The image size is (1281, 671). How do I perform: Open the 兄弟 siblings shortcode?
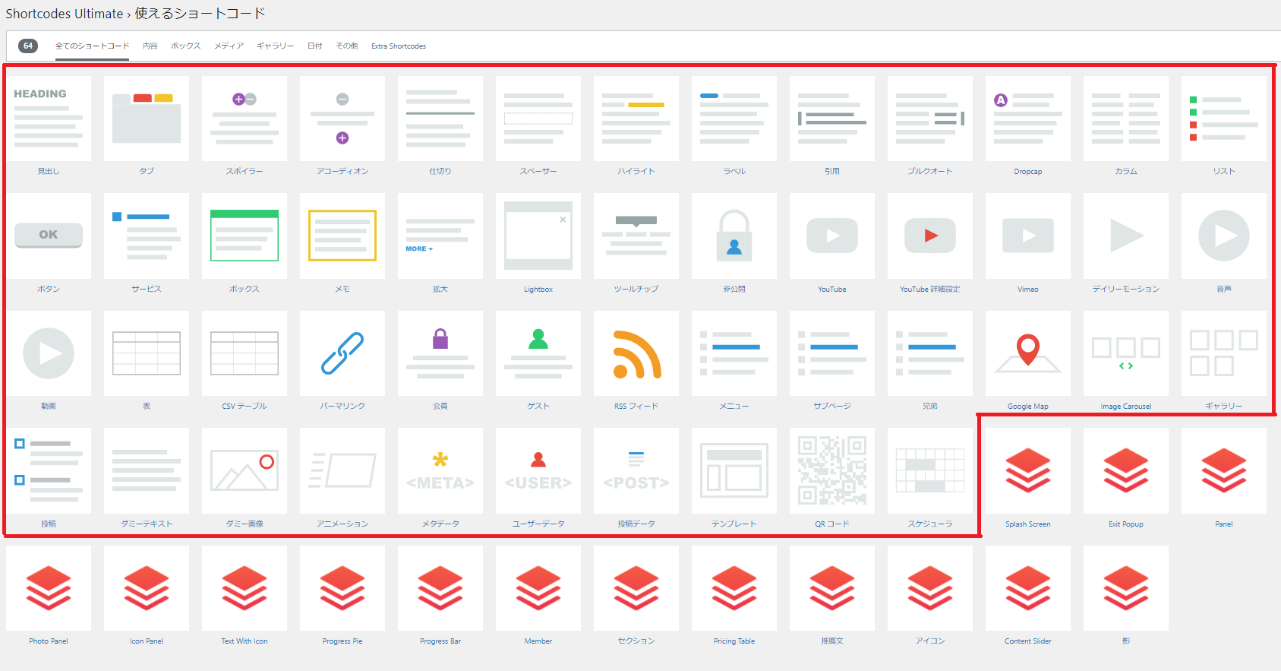click(x=930, y=353)
